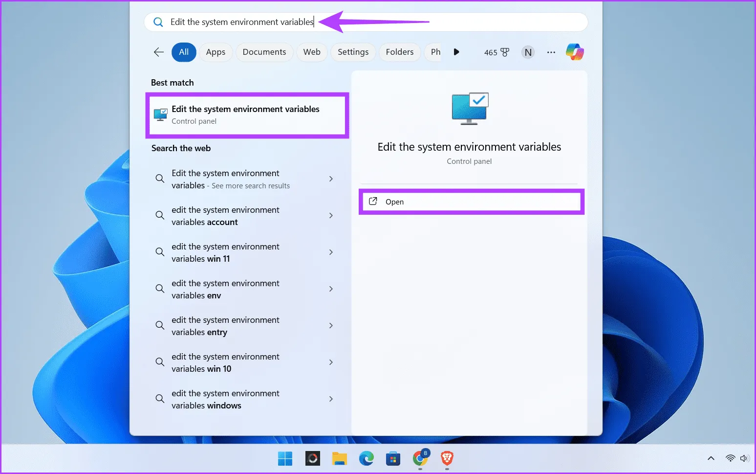Show hidden icons in the system tray

(711, 458)
